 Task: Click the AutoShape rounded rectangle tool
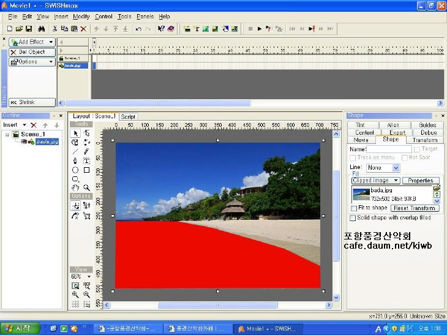click(x=75, y=179)
